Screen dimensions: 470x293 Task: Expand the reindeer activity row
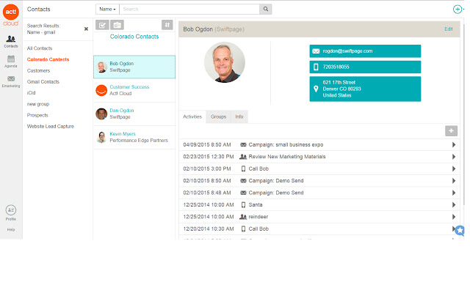454,217
